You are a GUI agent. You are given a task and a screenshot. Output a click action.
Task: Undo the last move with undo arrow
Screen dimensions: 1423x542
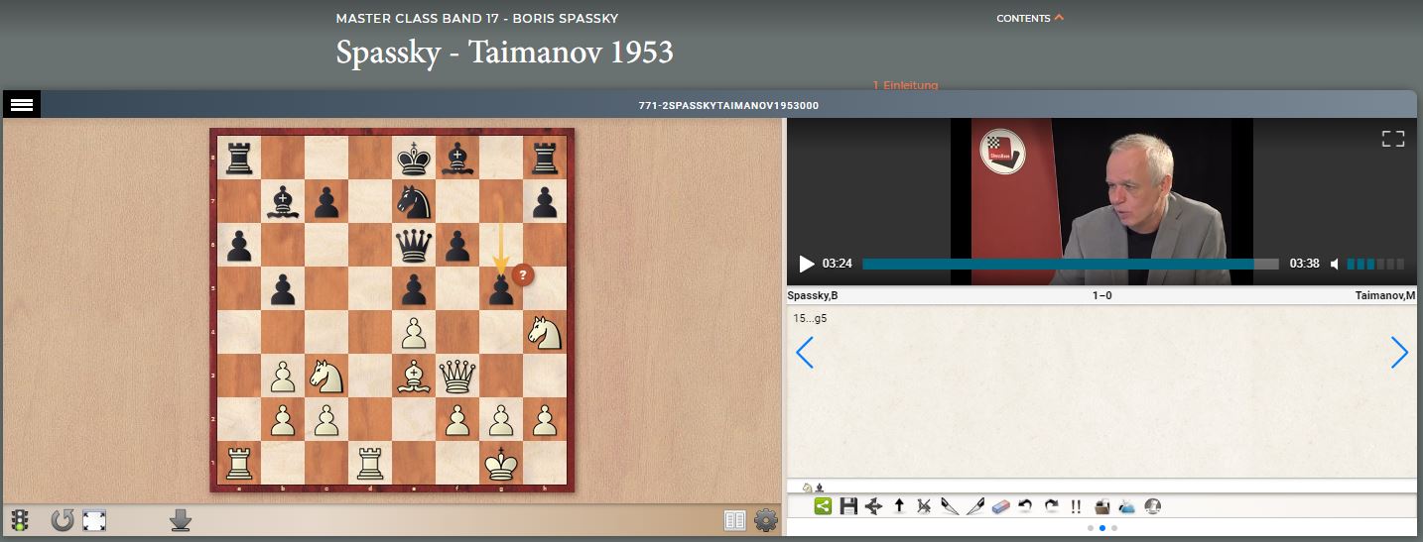1025,506
